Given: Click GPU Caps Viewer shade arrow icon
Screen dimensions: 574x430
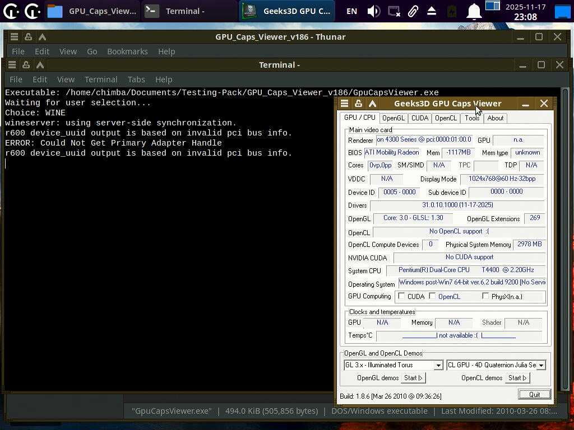Looking at the screenshot, I should (x=372, y=104).
